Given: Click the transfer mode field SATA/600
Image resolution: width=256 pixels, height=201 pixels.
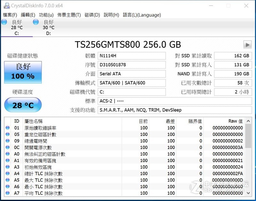Looking at the screenshot, I should (x=132, y=83).
